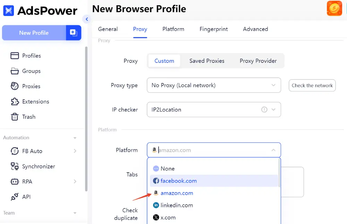This screenshot has height=224, width=347.
Task: Open the Profiles sidebar icon
Action: (x=15, y=56)
